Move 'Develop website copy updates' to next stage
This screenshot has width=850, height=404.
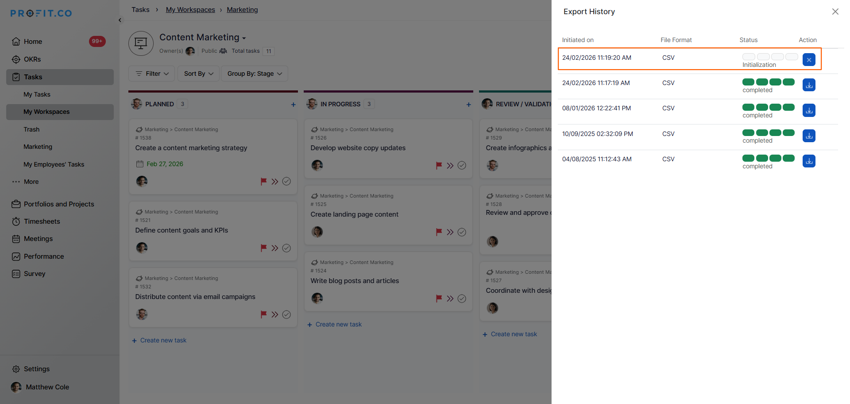click(450, 165)
